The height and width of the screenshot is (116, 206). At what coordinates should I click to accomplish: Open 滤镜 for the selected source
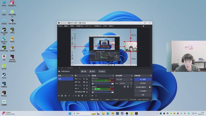click(x=92, y=71)
